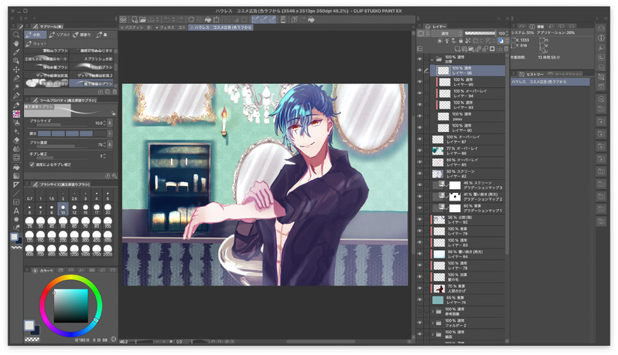Collapse the top 加算 layer folder
The height and width of the screenshot is (355, 618).
(432, 59)
